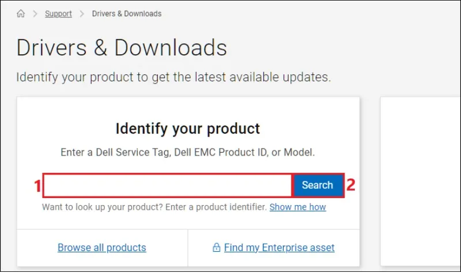The image size is (461, 273).
Task: Open the Show me how link
Action: tap(297, 207)
